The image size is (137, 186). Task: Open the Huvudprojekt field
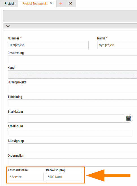[x=72, y=89]
